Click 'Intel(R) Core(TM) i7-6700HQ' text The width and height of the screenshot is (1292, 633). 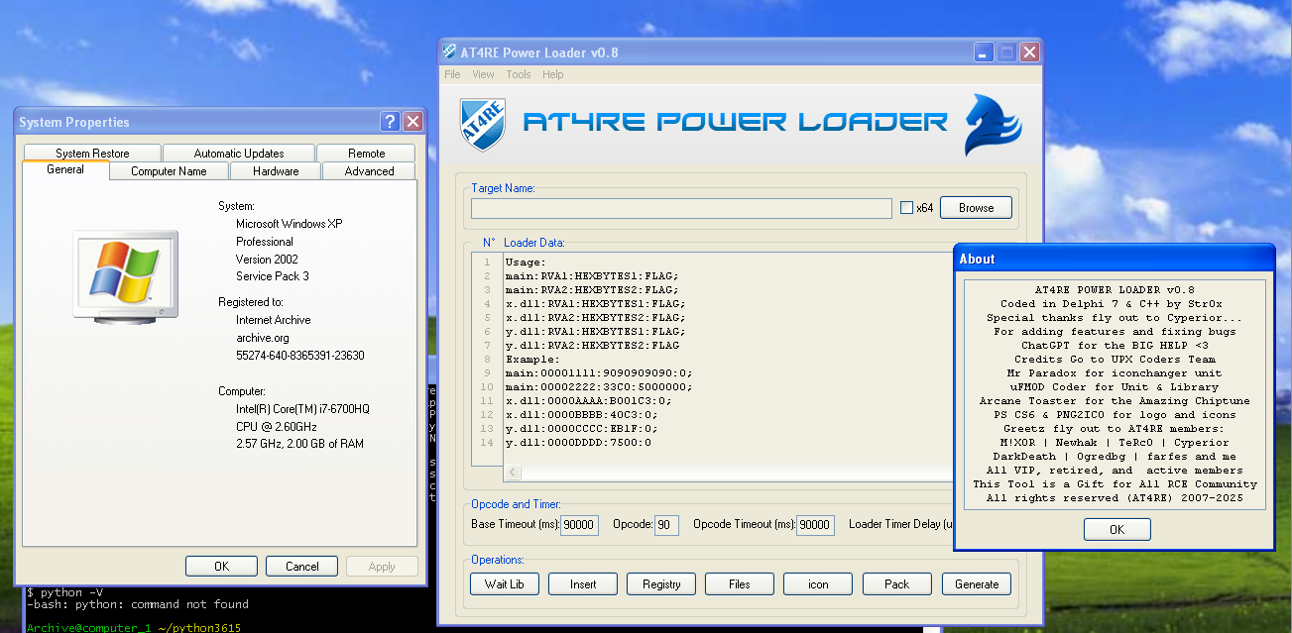click(x=302, y=409)
